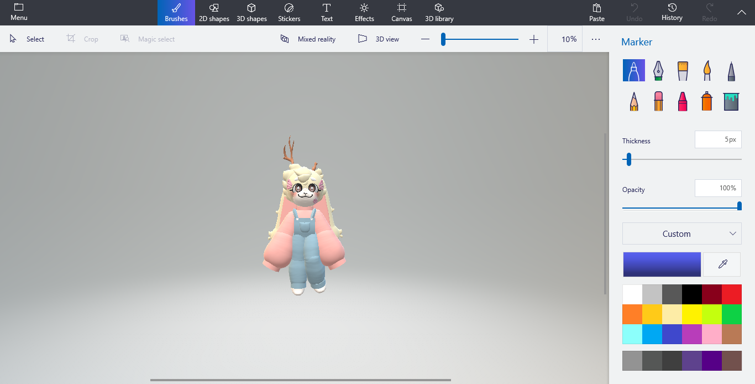
Task: Choose the sky blue color swatch
Action: (652, 334)
